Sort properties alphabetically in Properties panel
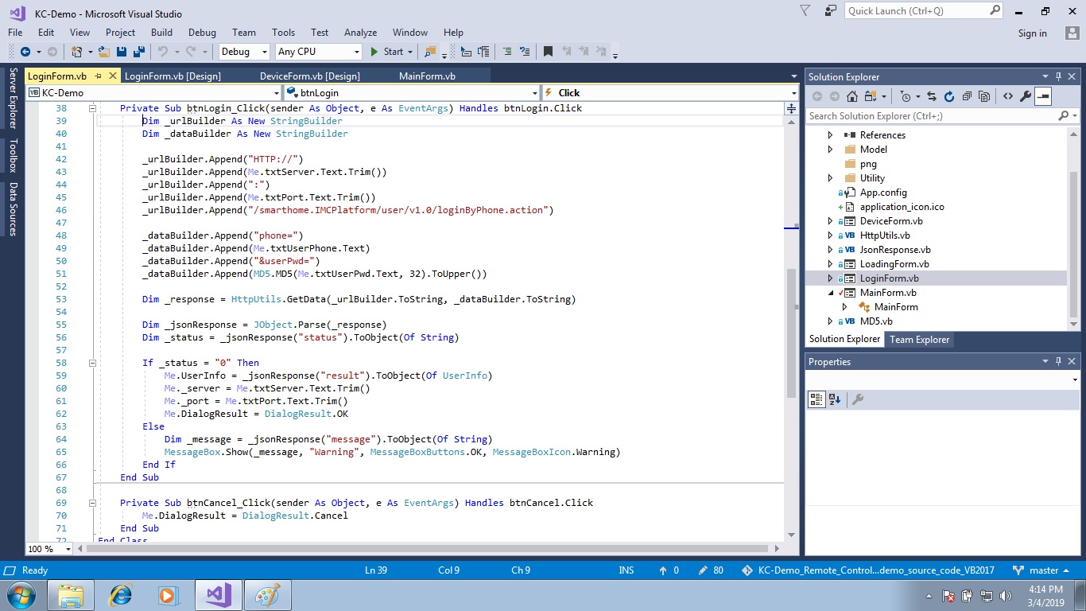The width and height of the screenshot is (1086, 611). (834, 399)
